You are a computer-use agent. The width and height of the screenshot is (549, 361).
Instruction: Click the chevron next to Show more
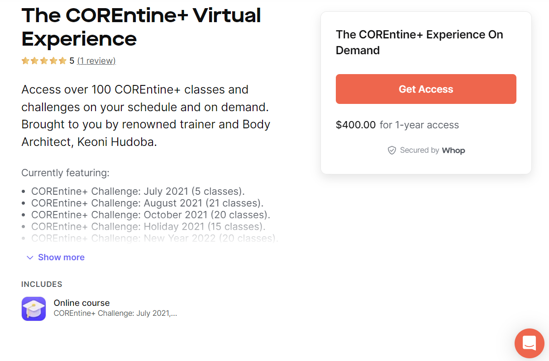pos(30,257)
